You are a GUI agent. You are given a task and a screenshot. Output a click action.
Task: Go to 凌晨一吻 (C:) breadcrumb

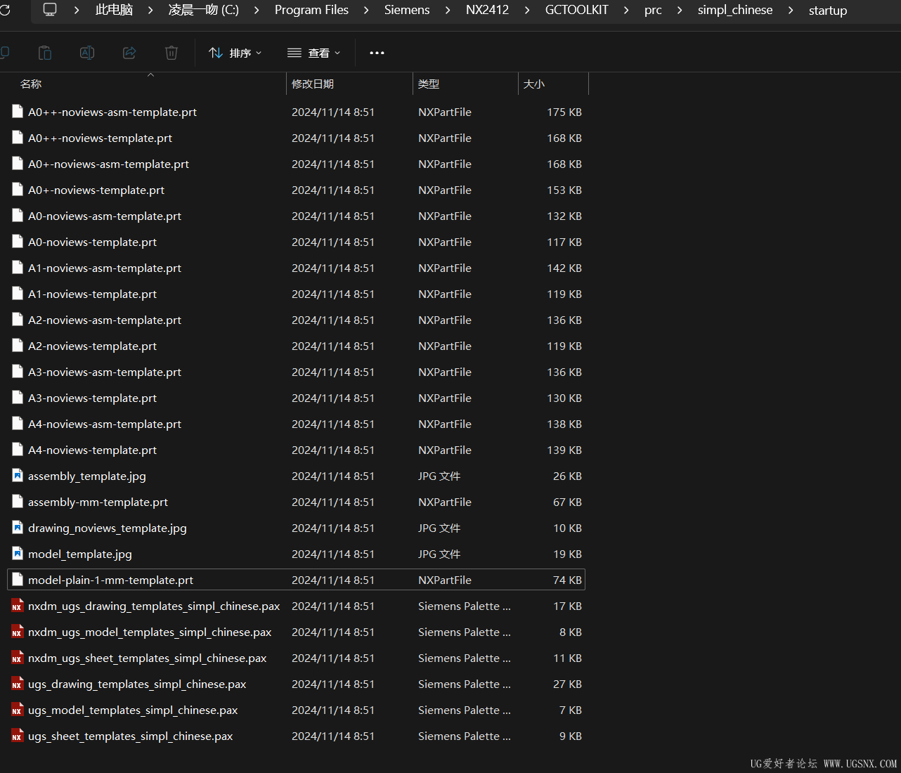pos(204,10)
